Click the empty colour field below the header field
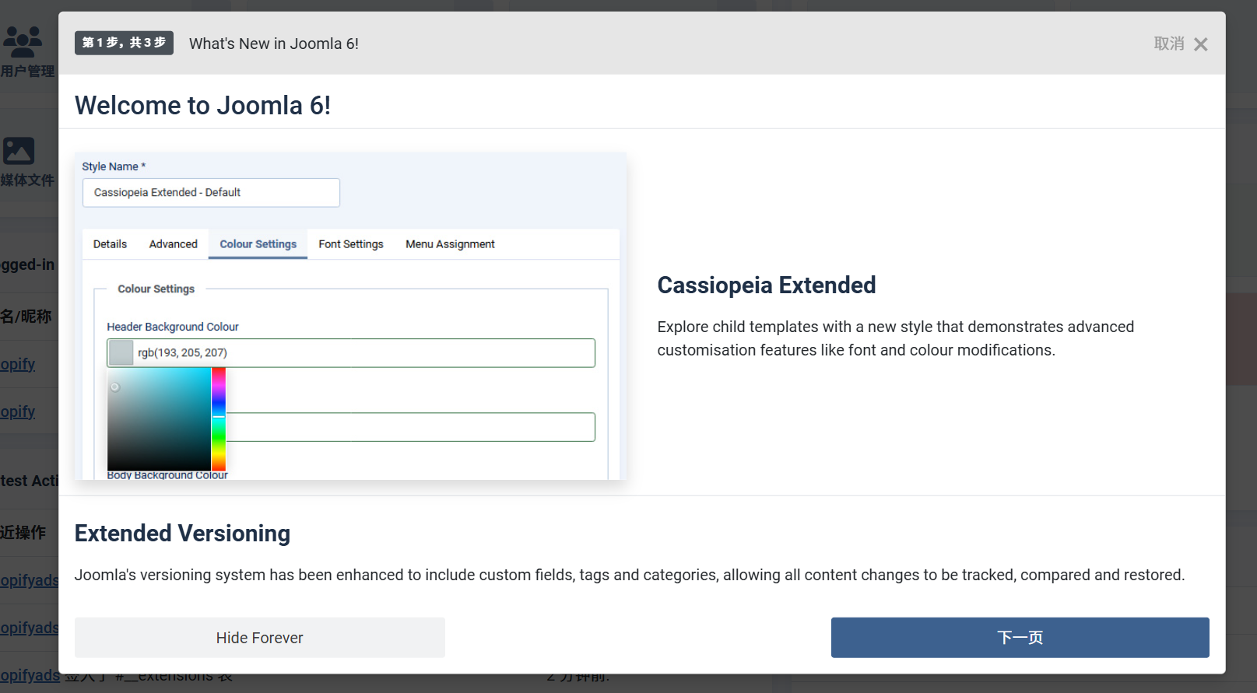Viewport: 1257px width, 693px height. (x=410, y=427)
